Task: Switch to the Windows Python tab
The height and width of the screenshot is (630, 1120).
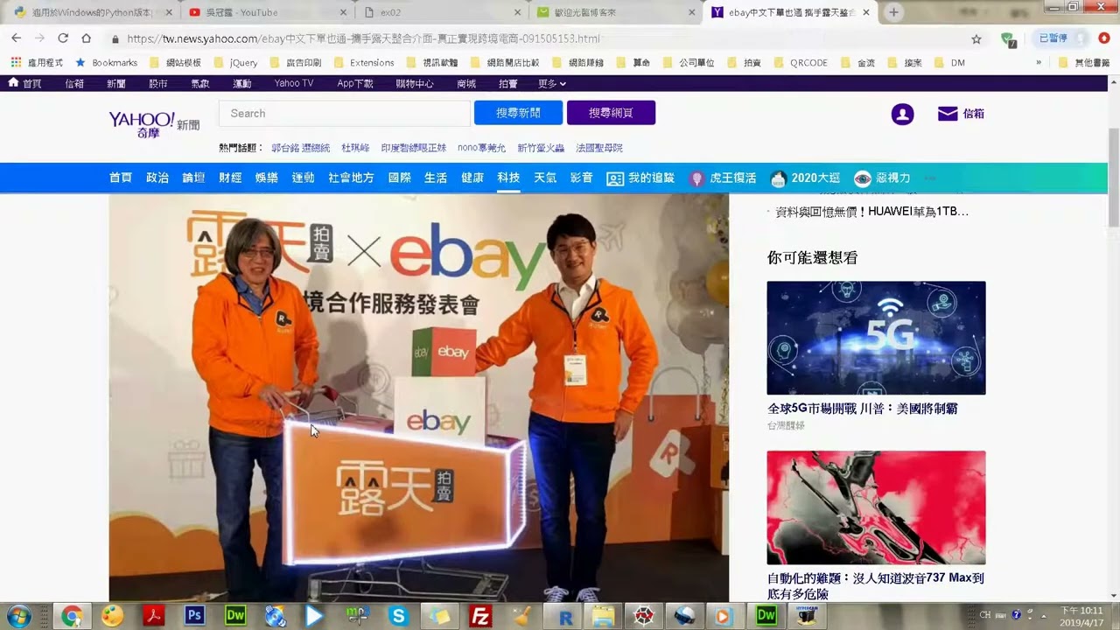Action: 91,12
